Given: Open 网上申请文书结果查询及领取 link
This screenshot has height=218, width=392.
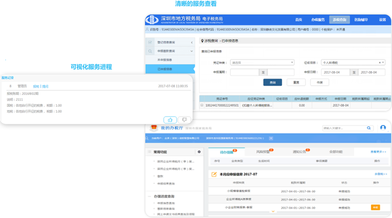Looking at the screenshot, I should [x=176, y=214].
